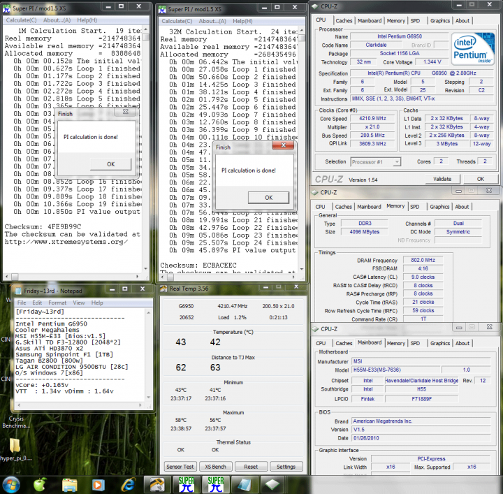Viewport: 503px width, 494px height.
Task: Click the Real Temp title bar icon
Action: (163, 289)
